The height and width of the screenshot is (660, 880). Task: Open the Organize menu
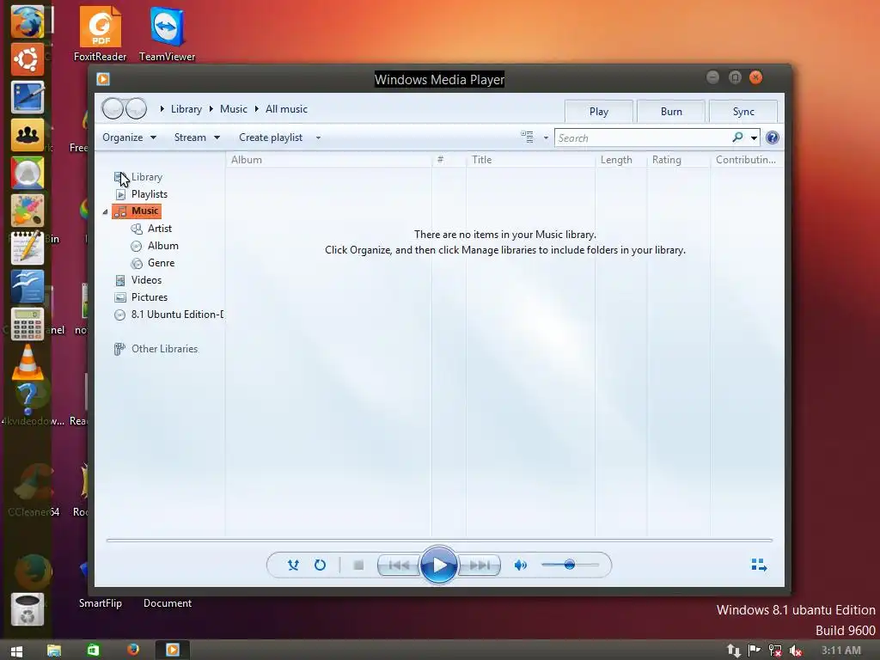129,137
